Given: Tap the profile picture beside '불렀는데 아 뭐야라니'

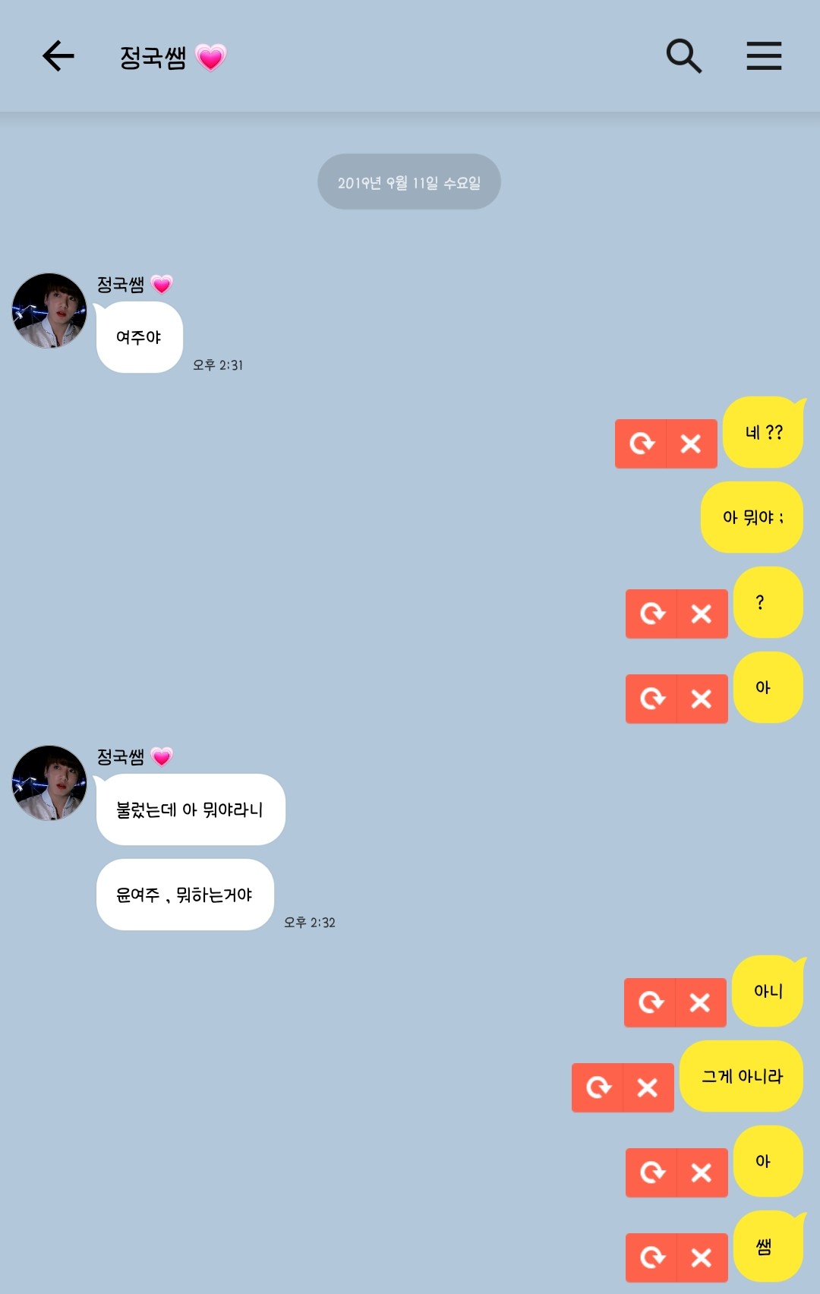Looking at the screenshot, I should click(x=49, y=783).
